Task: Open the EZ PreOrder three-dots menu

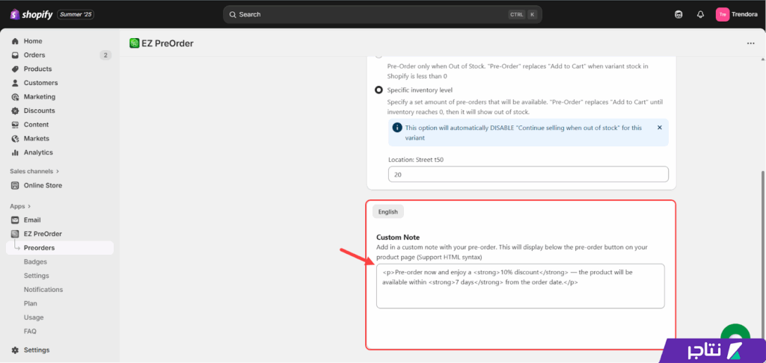Action: pyautogui.click(x=750, y=43)
